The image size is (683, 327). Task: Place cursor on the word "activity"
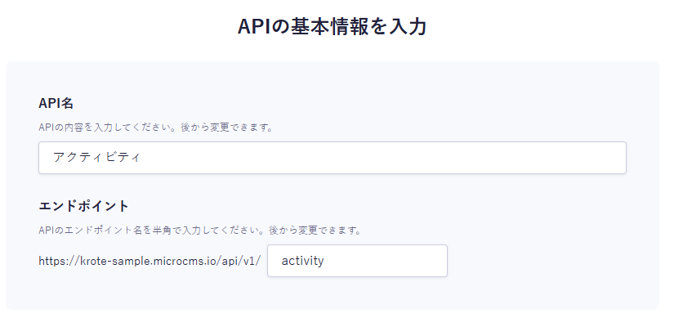(302, 261)
